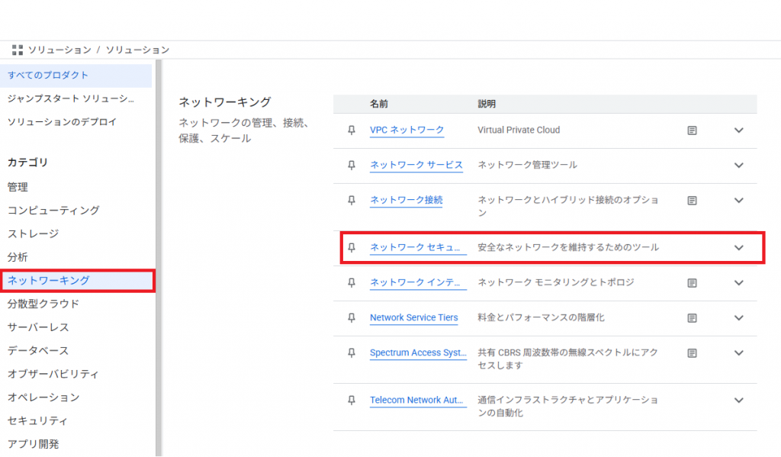Expand the Network Service Tiers row
781x457 pixels.
coord(738,318)
